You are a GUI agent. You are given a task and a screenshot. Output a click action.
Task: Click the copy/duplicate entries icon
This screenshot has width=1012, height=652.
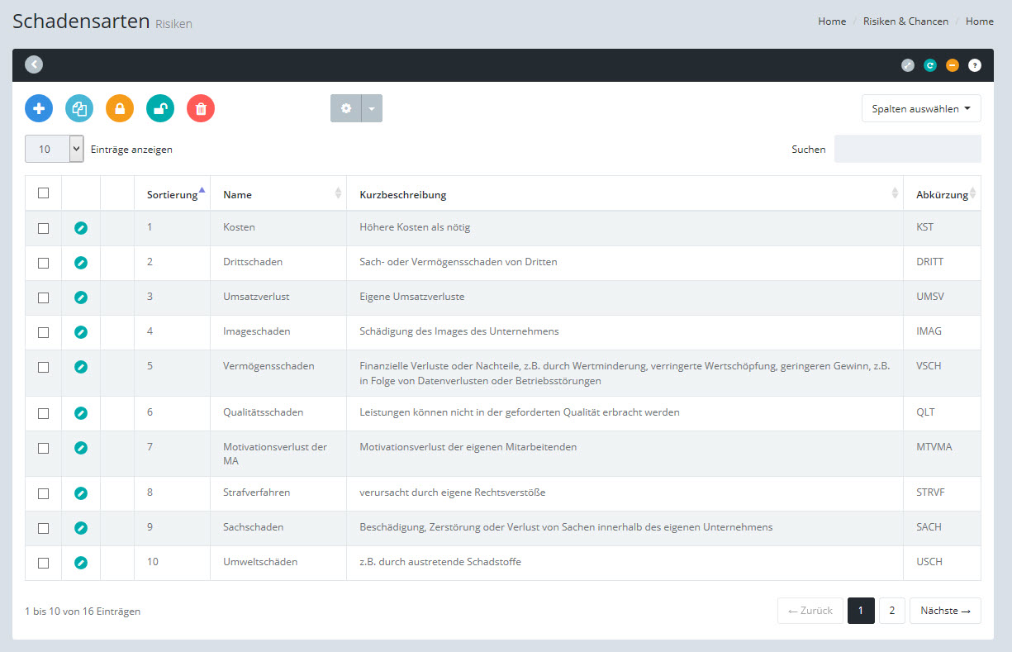(79, 108)
